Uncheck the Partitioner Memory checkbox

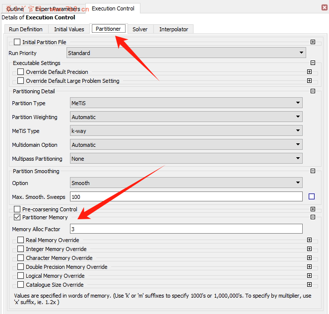(17, 217)
